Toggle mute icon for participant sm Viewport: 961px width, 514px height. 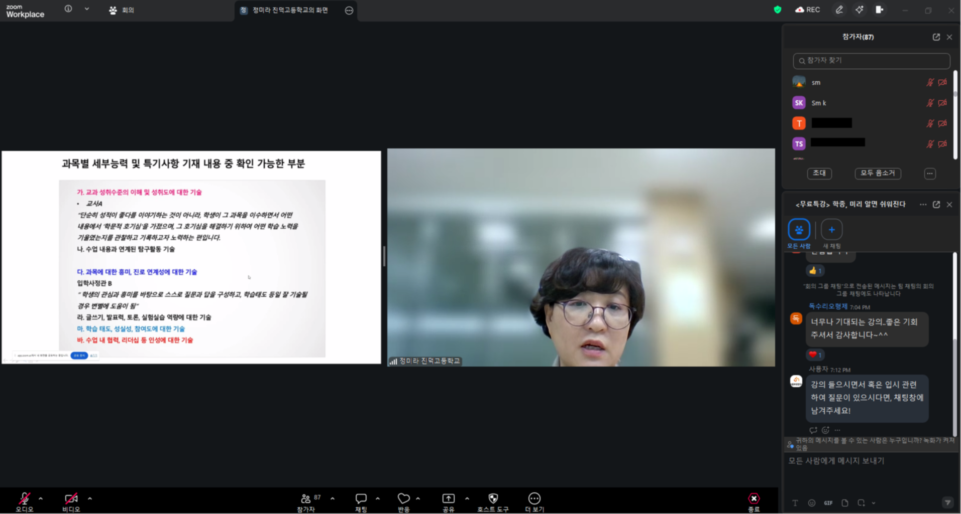(x=930, y=82)
